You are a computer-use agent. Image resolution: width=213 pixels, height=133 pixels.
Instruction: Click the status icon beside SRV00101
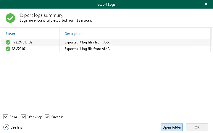pos(8,49)
